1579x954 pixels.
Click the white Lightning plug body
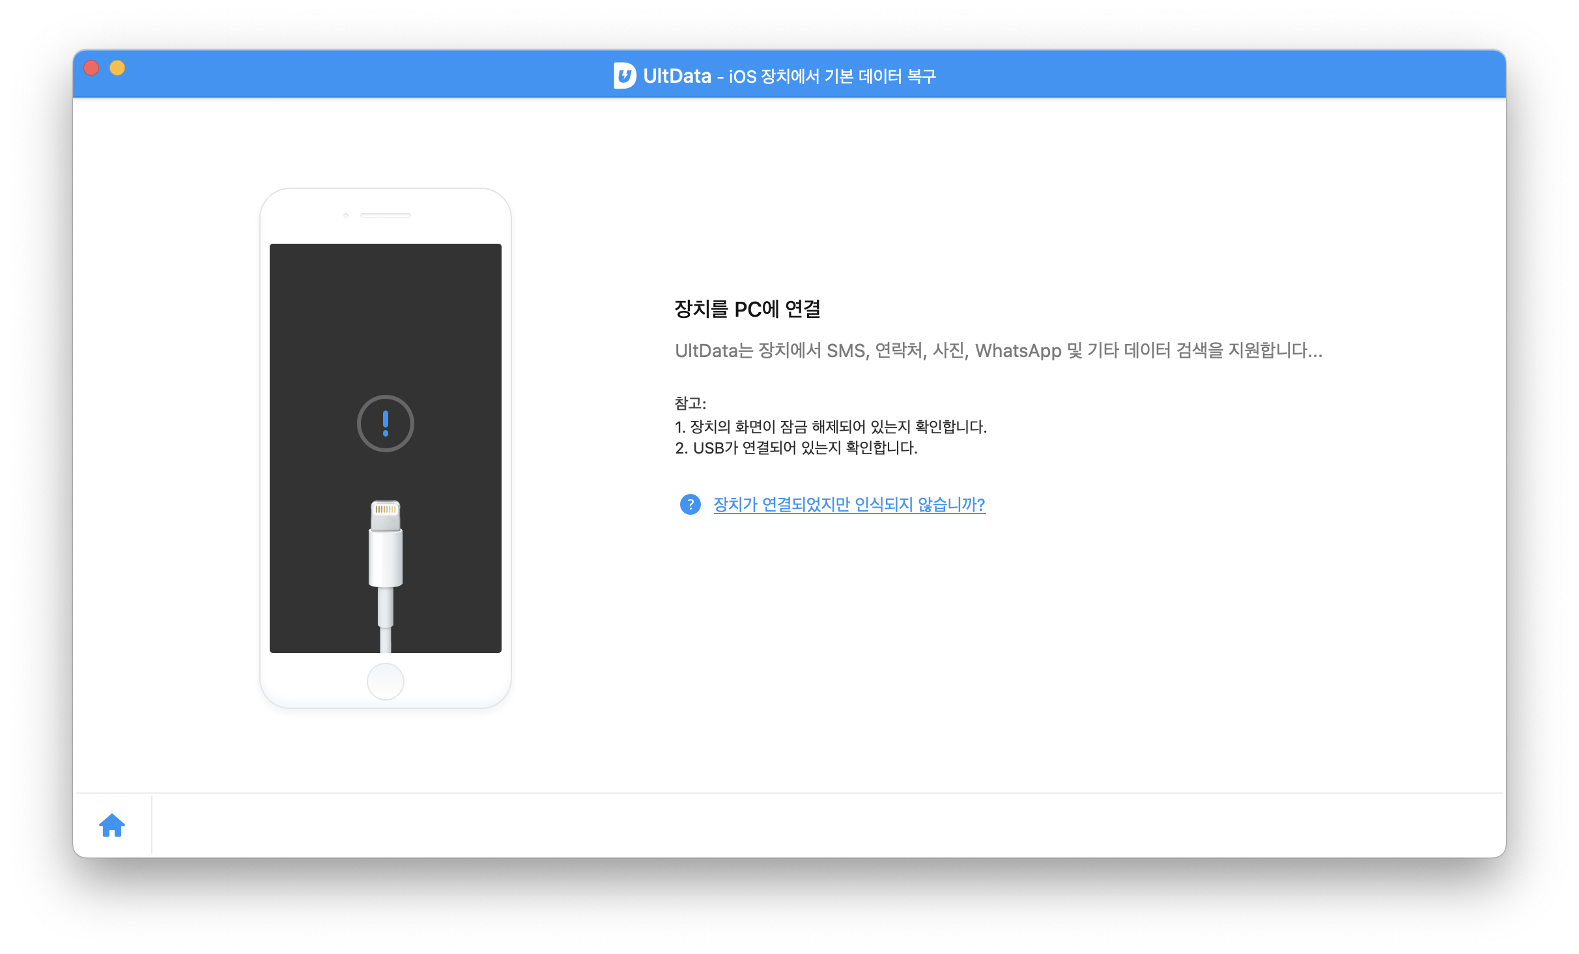click(386, 557)
